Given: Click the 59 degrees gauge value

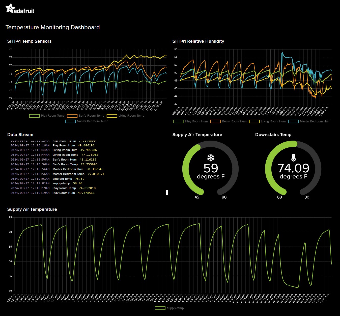Looking at the screenshot, I should [x=211, y=168].
